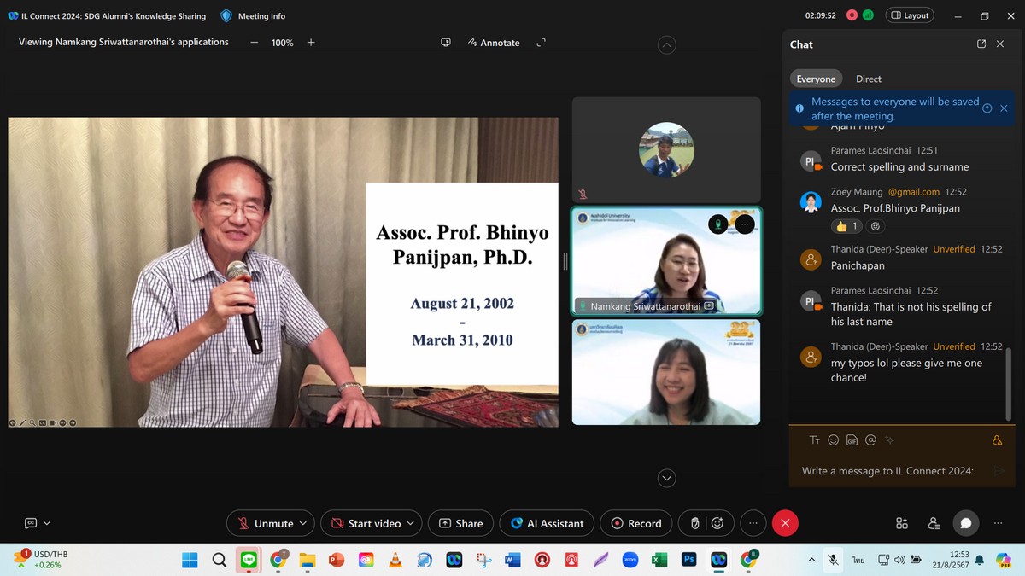Switch to the Direct chat tab
The width and height of the screenshot is (1025, 576).
coord(868,79)
